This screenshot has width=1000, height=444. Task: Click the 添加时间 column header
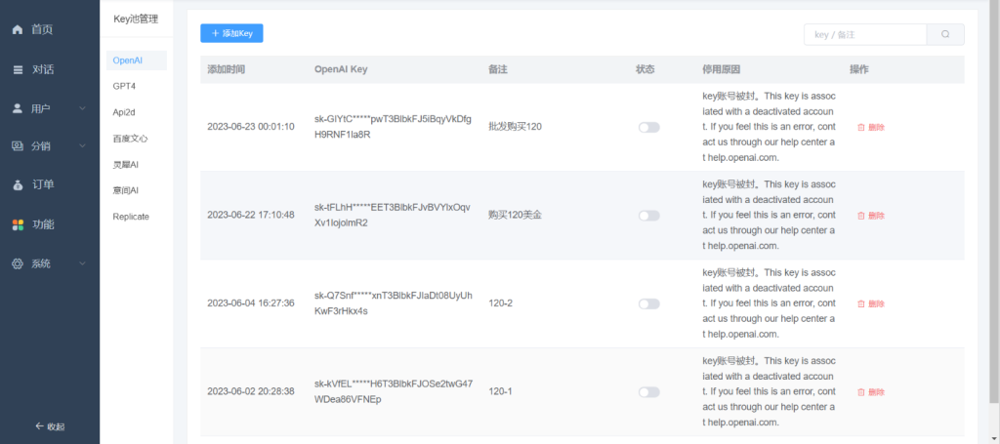pyautogui.click(x=226, y=69)
